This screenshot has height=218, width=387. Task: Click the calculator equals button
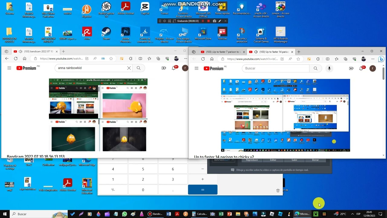(x=203, y=190)
